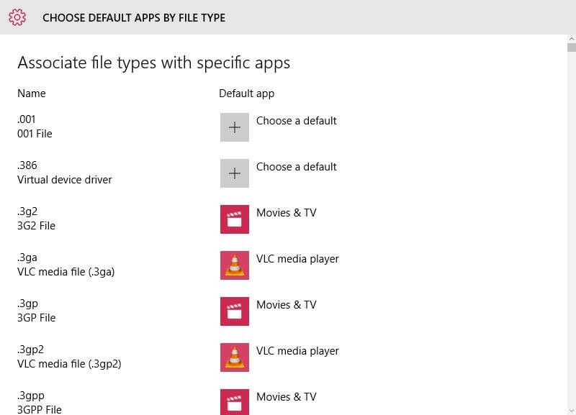Click the scrollbar up arrow
This screenshot has width=576, height=415.
pos(572,39)
